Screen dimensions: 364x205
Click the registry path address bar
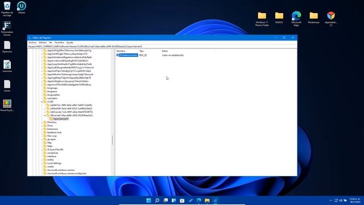pos(162,47)
